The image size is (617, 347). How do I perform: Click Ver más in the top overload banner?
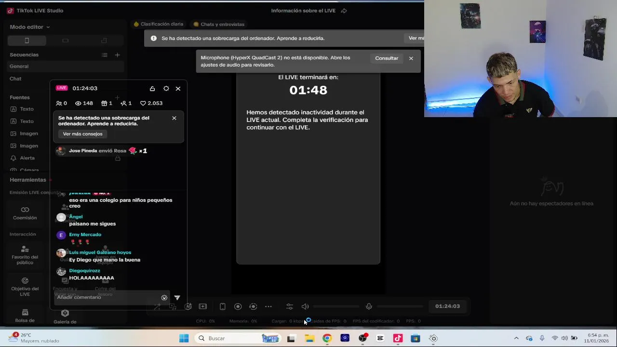(x=416, y=38)
